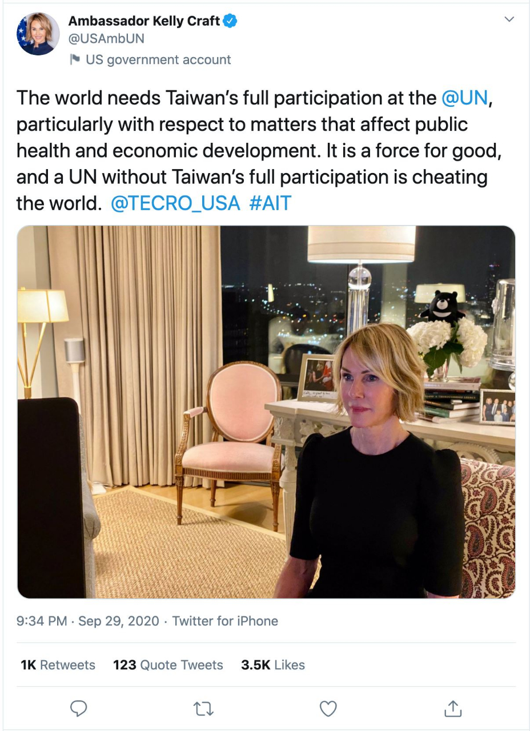The image size is (530, 731).
Task: Like the tweet with the heart icon
Action: pyautogui.click(x=328, y=709)
